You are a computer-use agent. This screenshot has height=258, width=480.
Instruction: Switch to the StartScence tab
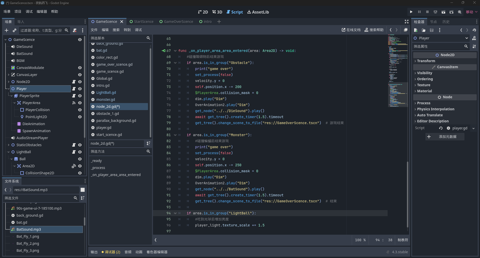point(141,22)
